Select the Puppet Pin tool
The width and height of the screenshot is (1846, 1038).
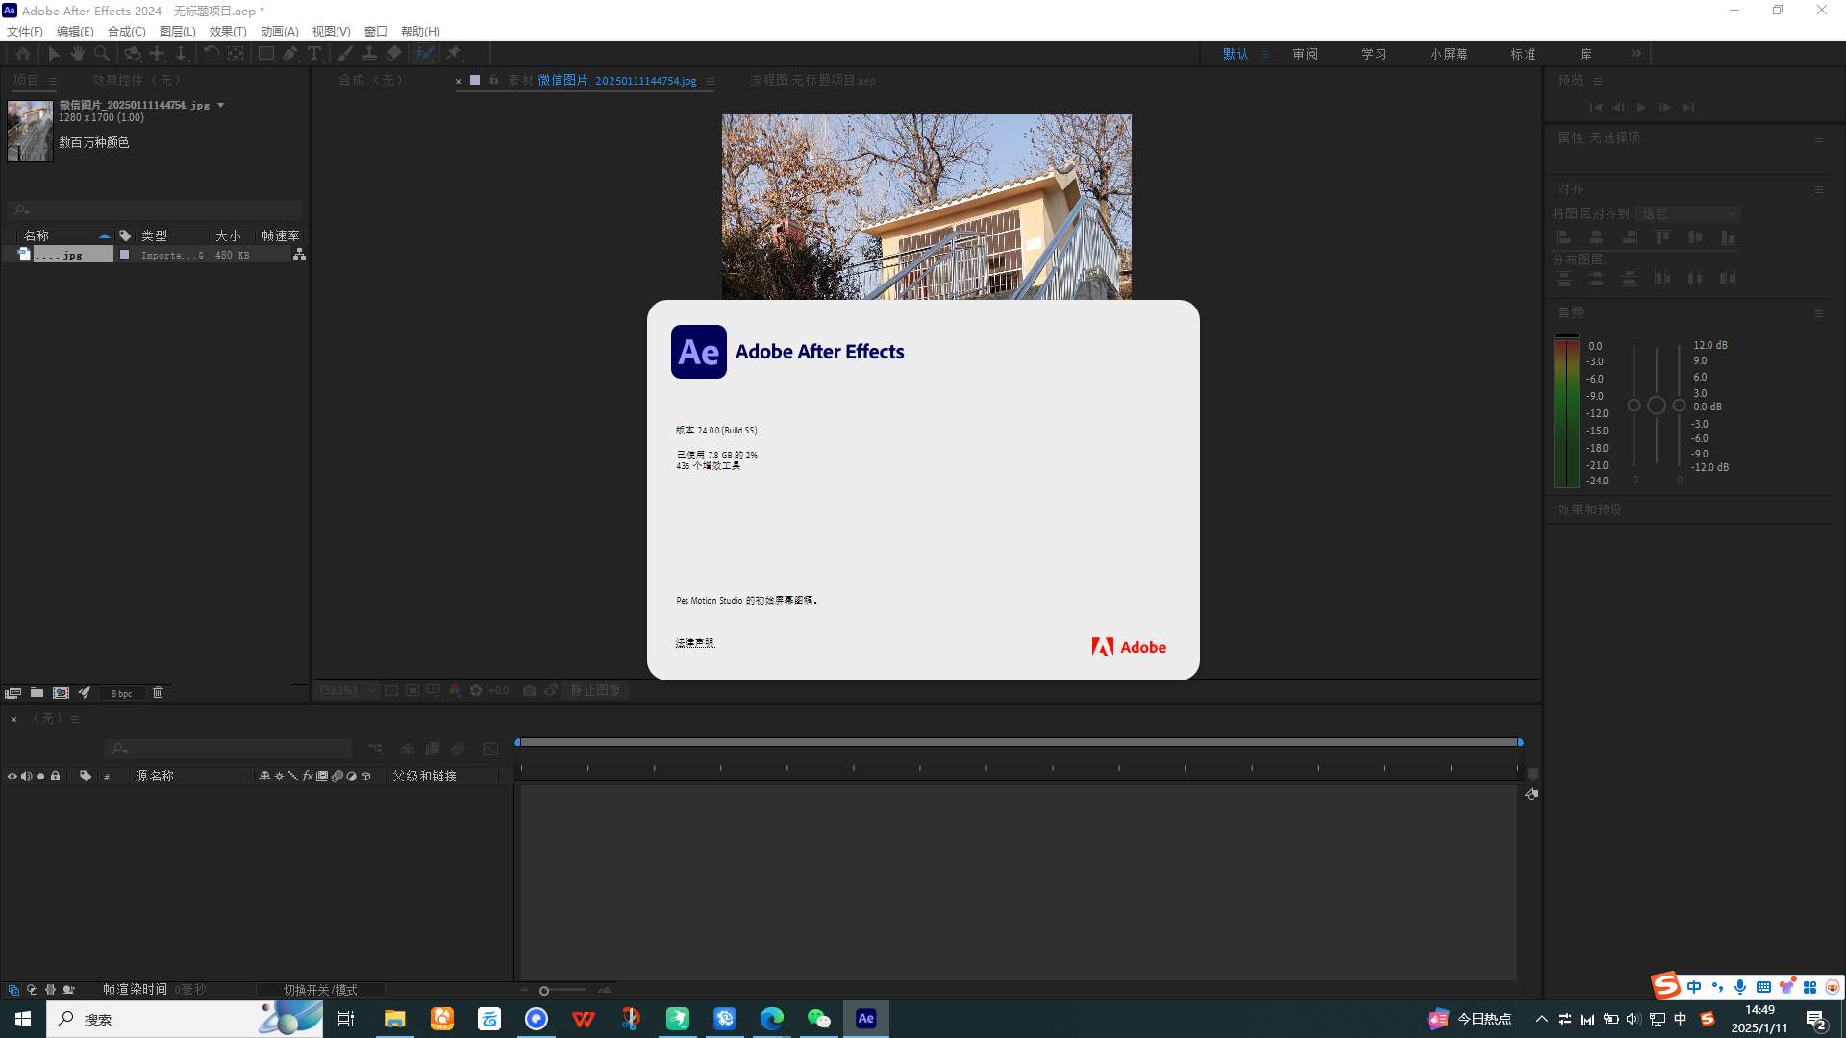[x=454, y=54]
